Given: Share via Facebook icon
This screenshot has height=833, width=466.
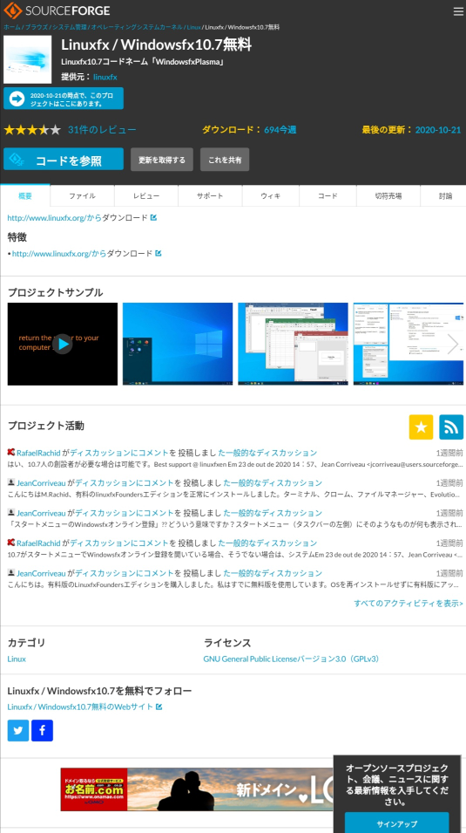Looking at the screenshot, I should pyautogui.click(x=42, y=730).
